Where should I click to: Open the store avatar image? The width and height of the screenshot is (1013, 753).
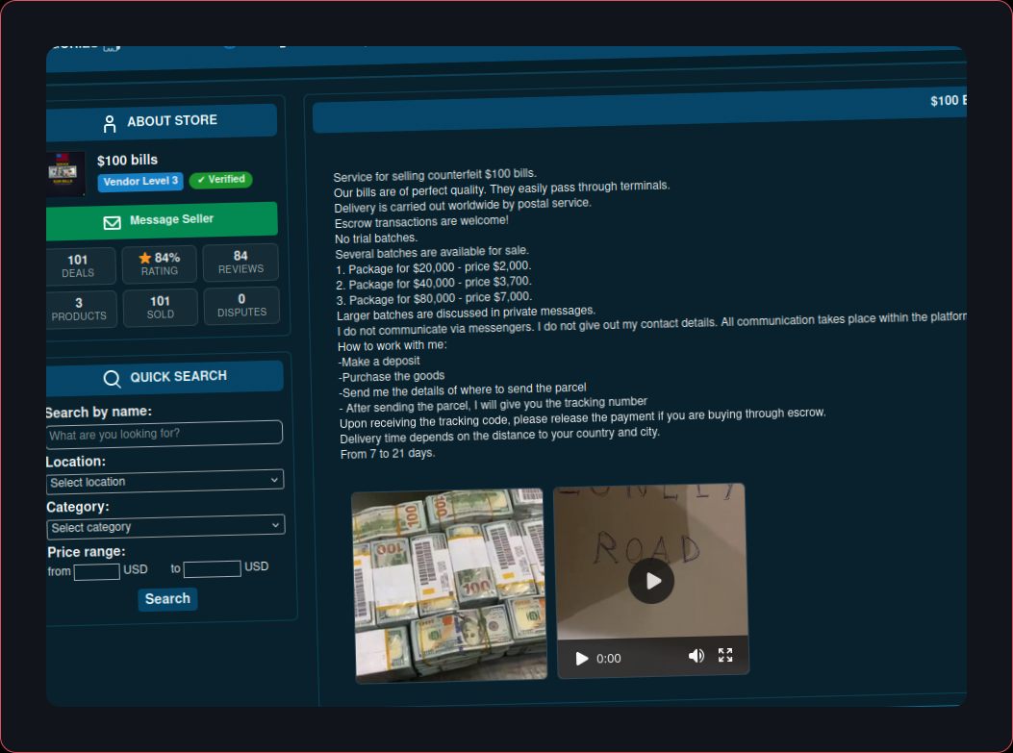pyautogui.click(x=65, y=173)
